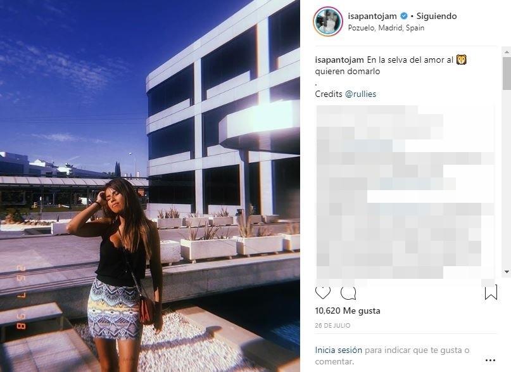Click the comments scrollbar up arrow

[x=507, y=51]
